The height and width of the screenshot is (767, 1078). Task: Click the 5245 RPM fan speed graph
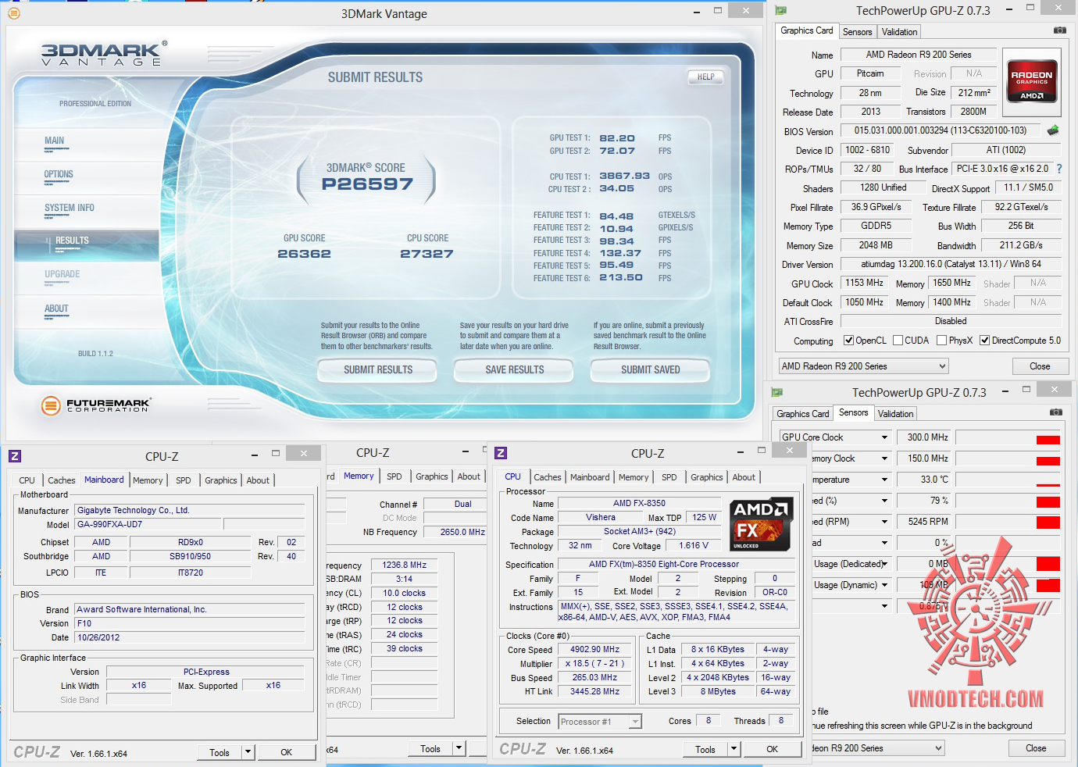[x=1008, y=522]
